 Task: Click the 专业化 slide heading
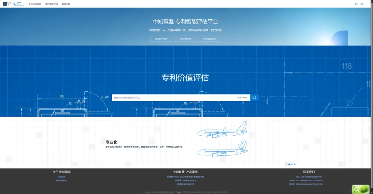click(x=111, y=142)
